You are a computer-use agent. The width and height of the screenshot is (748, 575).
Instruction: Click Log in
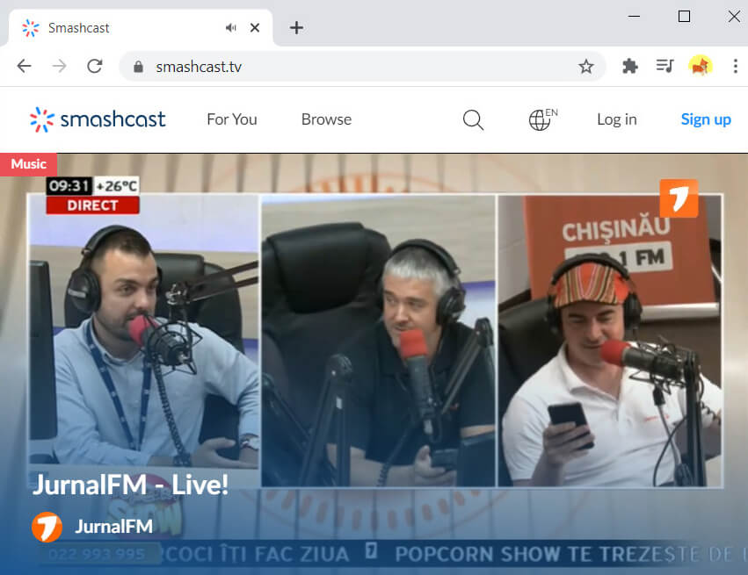(617, 119)
